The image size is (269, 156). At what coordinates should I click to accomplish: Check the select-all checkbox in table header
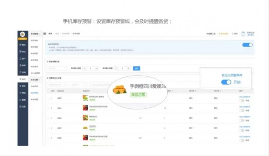(48, 91)
